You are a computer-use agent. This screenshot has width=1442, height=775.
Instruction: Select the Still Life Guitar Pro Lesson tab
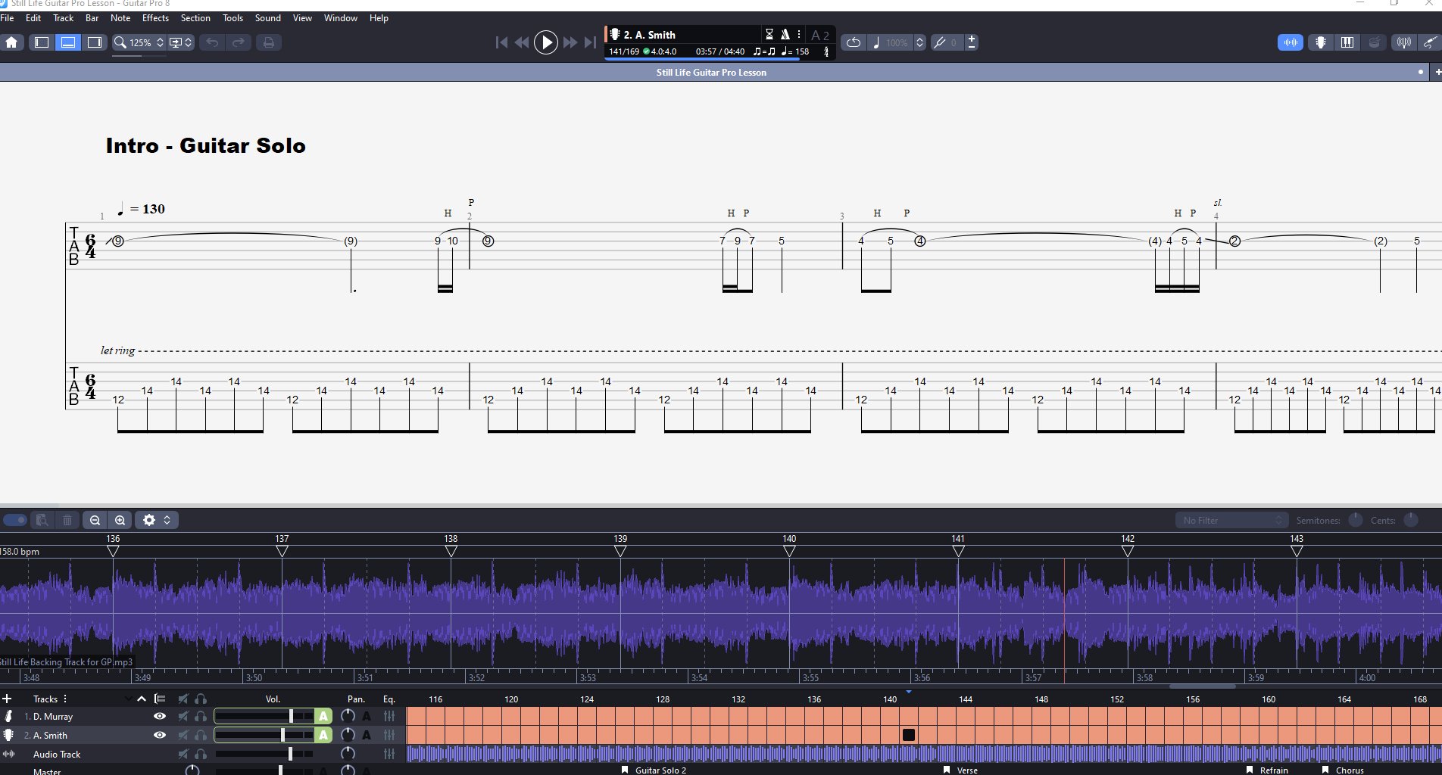(x=711, y=73)
